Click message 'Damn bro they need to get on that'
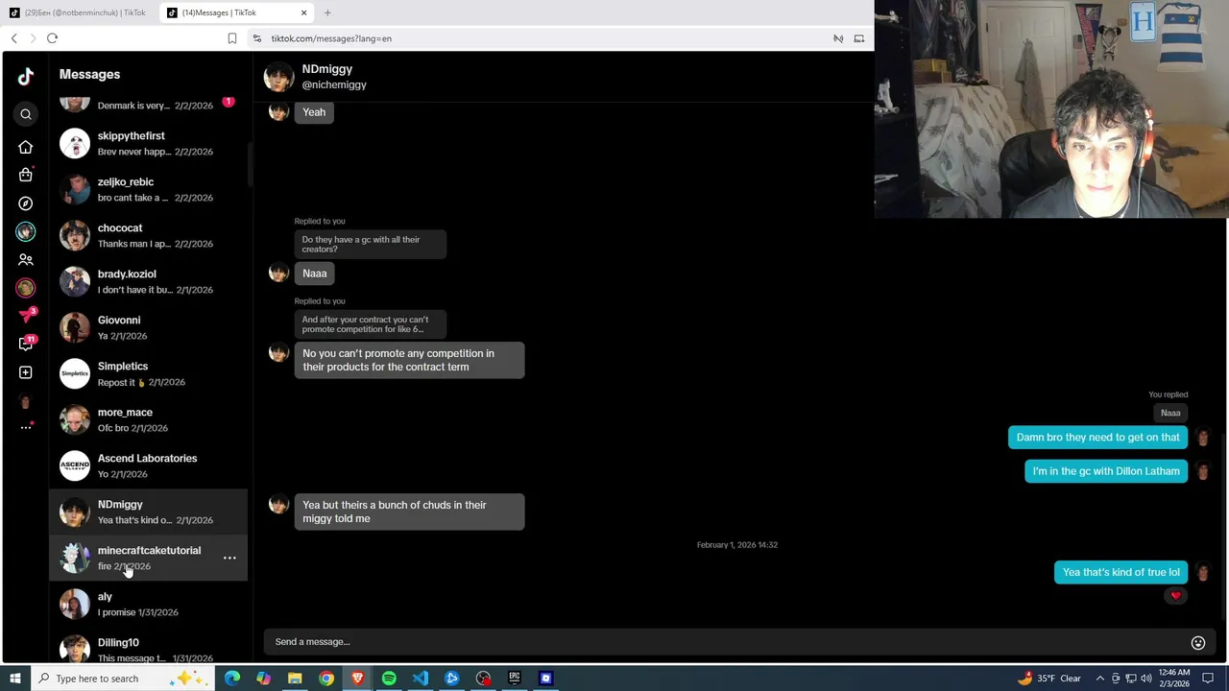This screenshot has height=691, width=1229. pyautogui.click(x=1097, y=438)
